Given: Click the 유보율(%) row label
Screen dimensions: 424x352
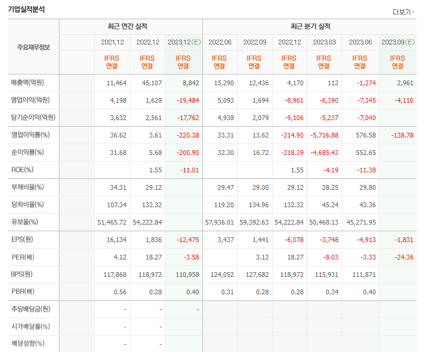Looking at the screenshot, I should point(25,222).
